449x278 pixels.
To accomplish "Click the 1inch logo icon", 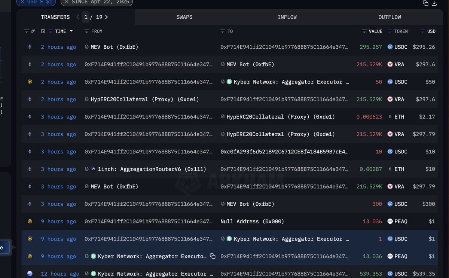I will point(93,169).
